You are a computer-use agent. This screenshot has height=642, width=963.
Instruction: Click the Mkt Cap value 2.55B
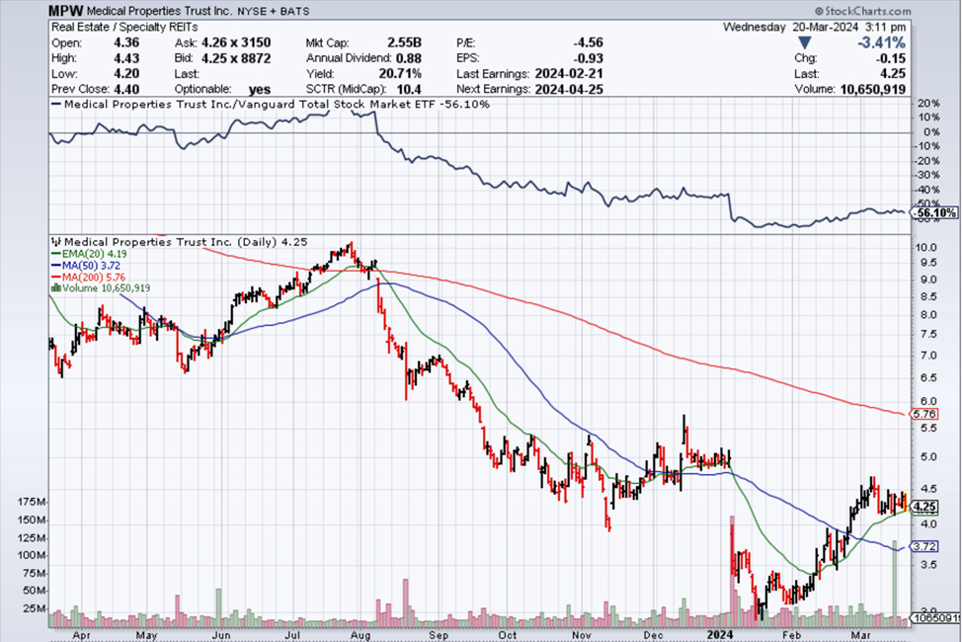click(x=404, y=42)
